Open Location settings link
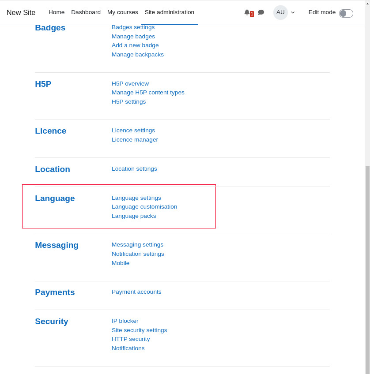 pyautogui.click(x=134, y=169)
